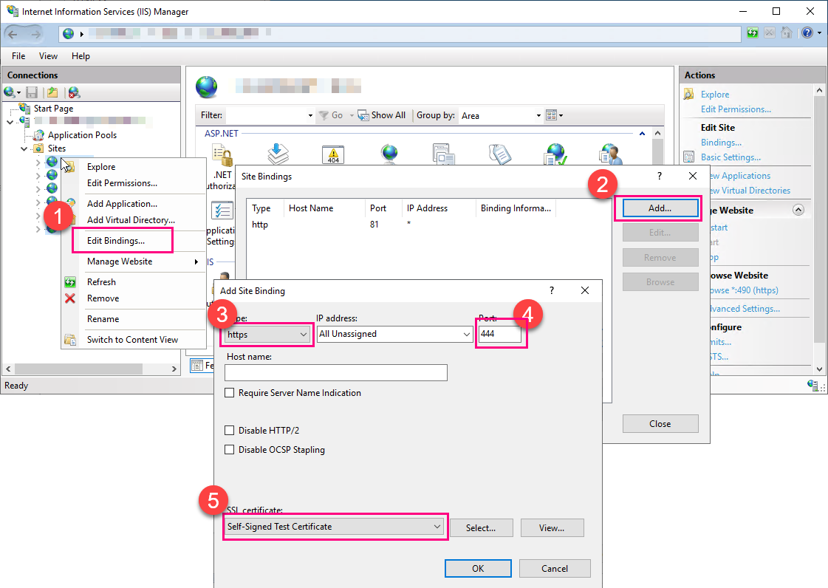This screenshot has width=828, height=588.
Task: Click the Application Pools tree node
Action: pos(82,135)
